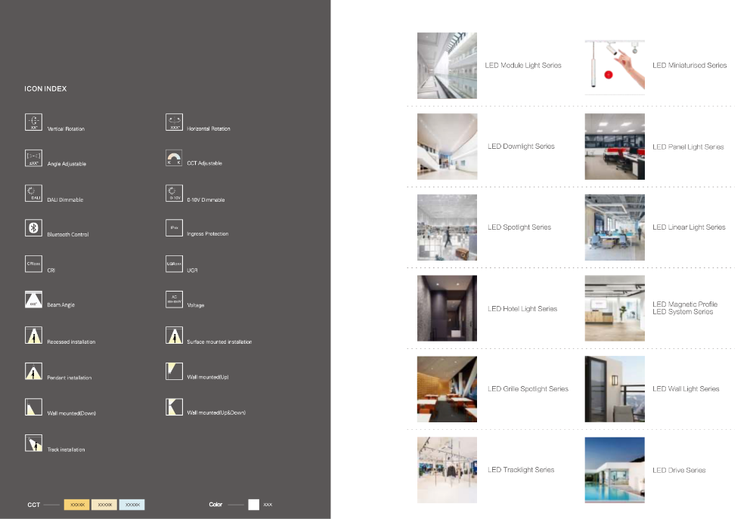This screenshot has width=756, height=519.
Task: Click the Horizontal Rotation icon
Action: (174, 122)
